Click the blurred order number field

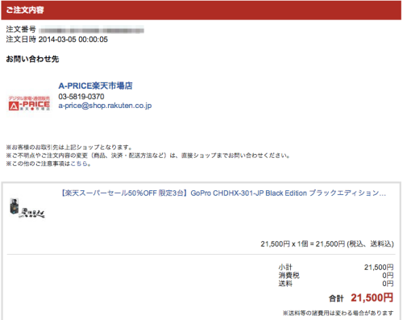[x=91, y=30]
